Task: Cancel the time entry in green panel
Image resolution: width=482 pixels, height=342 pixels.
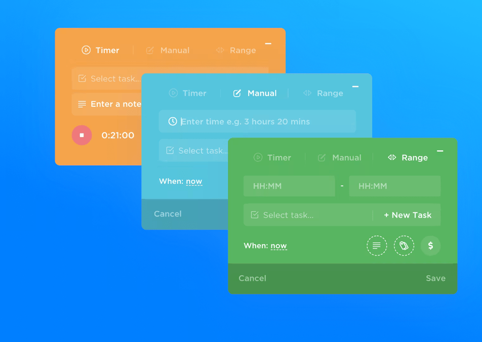Action: pyautogui.click(x=252, y=278)
